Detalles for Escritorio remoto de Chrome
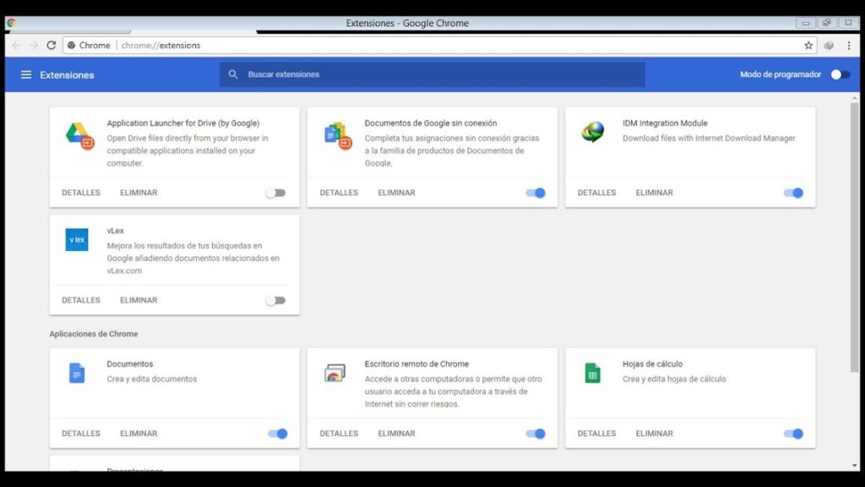The width and height of the screenshot is (865, 487). pos(339,434)
